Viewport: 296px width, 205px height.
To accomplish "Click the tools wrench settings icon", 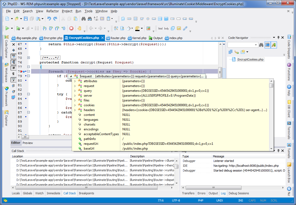I will coord(116,28).
